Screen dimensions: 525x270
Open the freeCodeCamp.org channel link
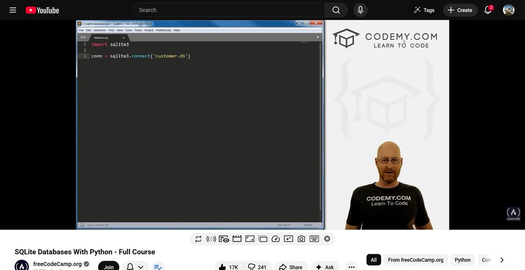pyautogui.click(x=58, y=264)
